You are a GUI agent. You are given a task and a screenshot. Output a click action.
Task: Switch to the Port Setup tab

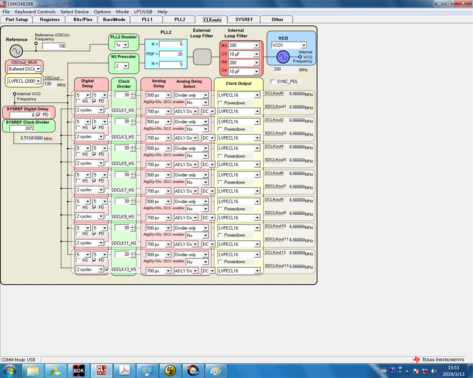pos(17,19)
